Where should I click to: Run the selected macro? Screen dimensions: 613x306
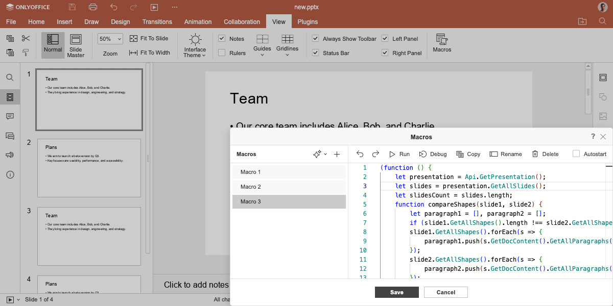click(399, 154)
